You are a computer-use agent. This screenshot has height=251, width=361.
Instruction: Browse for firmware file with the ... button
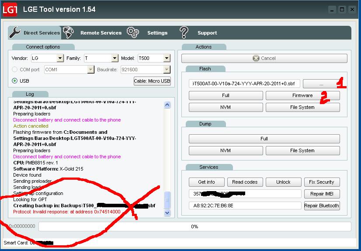pos(321,84)
